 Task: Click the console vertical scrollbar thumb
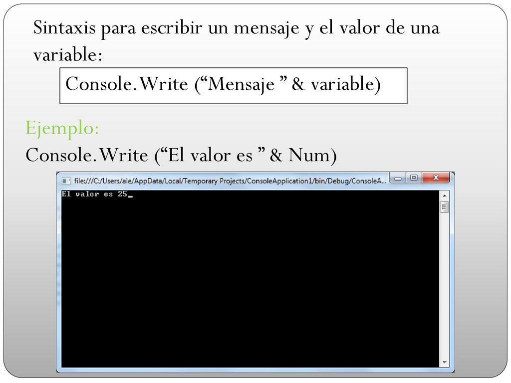tap(444, 207)
